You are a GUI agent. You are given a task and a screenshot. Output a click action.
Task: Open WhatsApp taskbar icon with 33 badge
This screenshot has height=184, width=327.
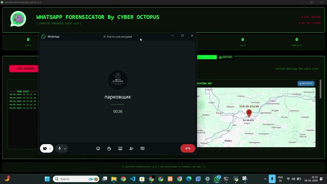click(217, 179)
